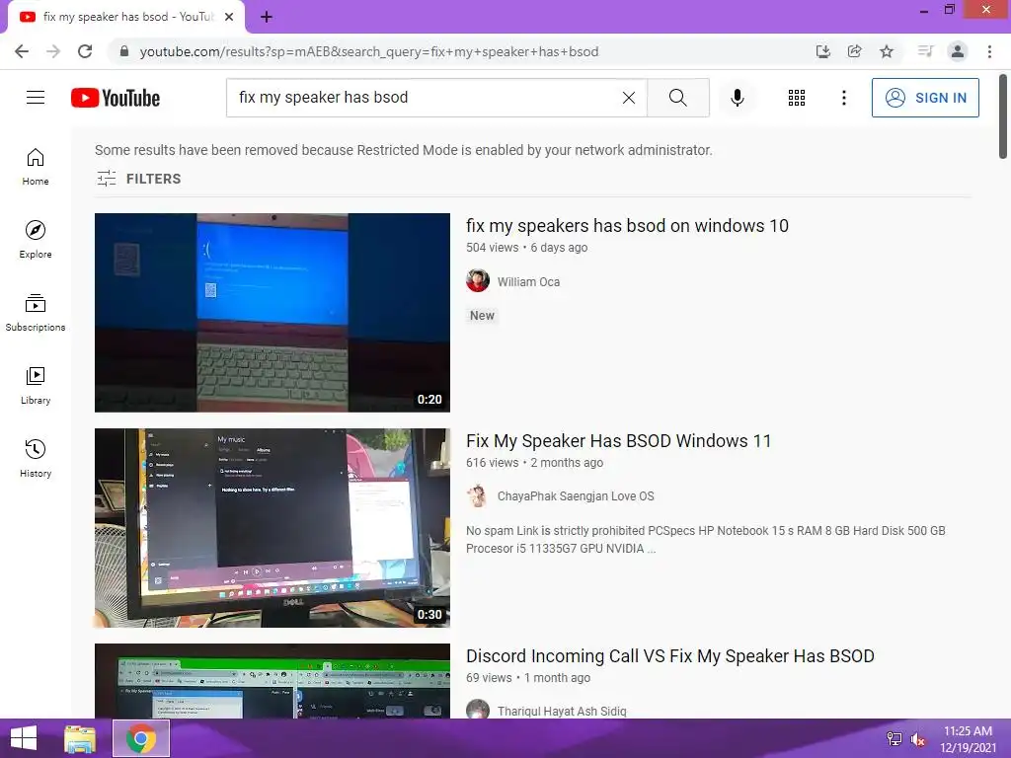Click the 'No spam Link is strictly prohibited' description
The width and height of the screenshot is (1011, 758).
click(705, 540)
